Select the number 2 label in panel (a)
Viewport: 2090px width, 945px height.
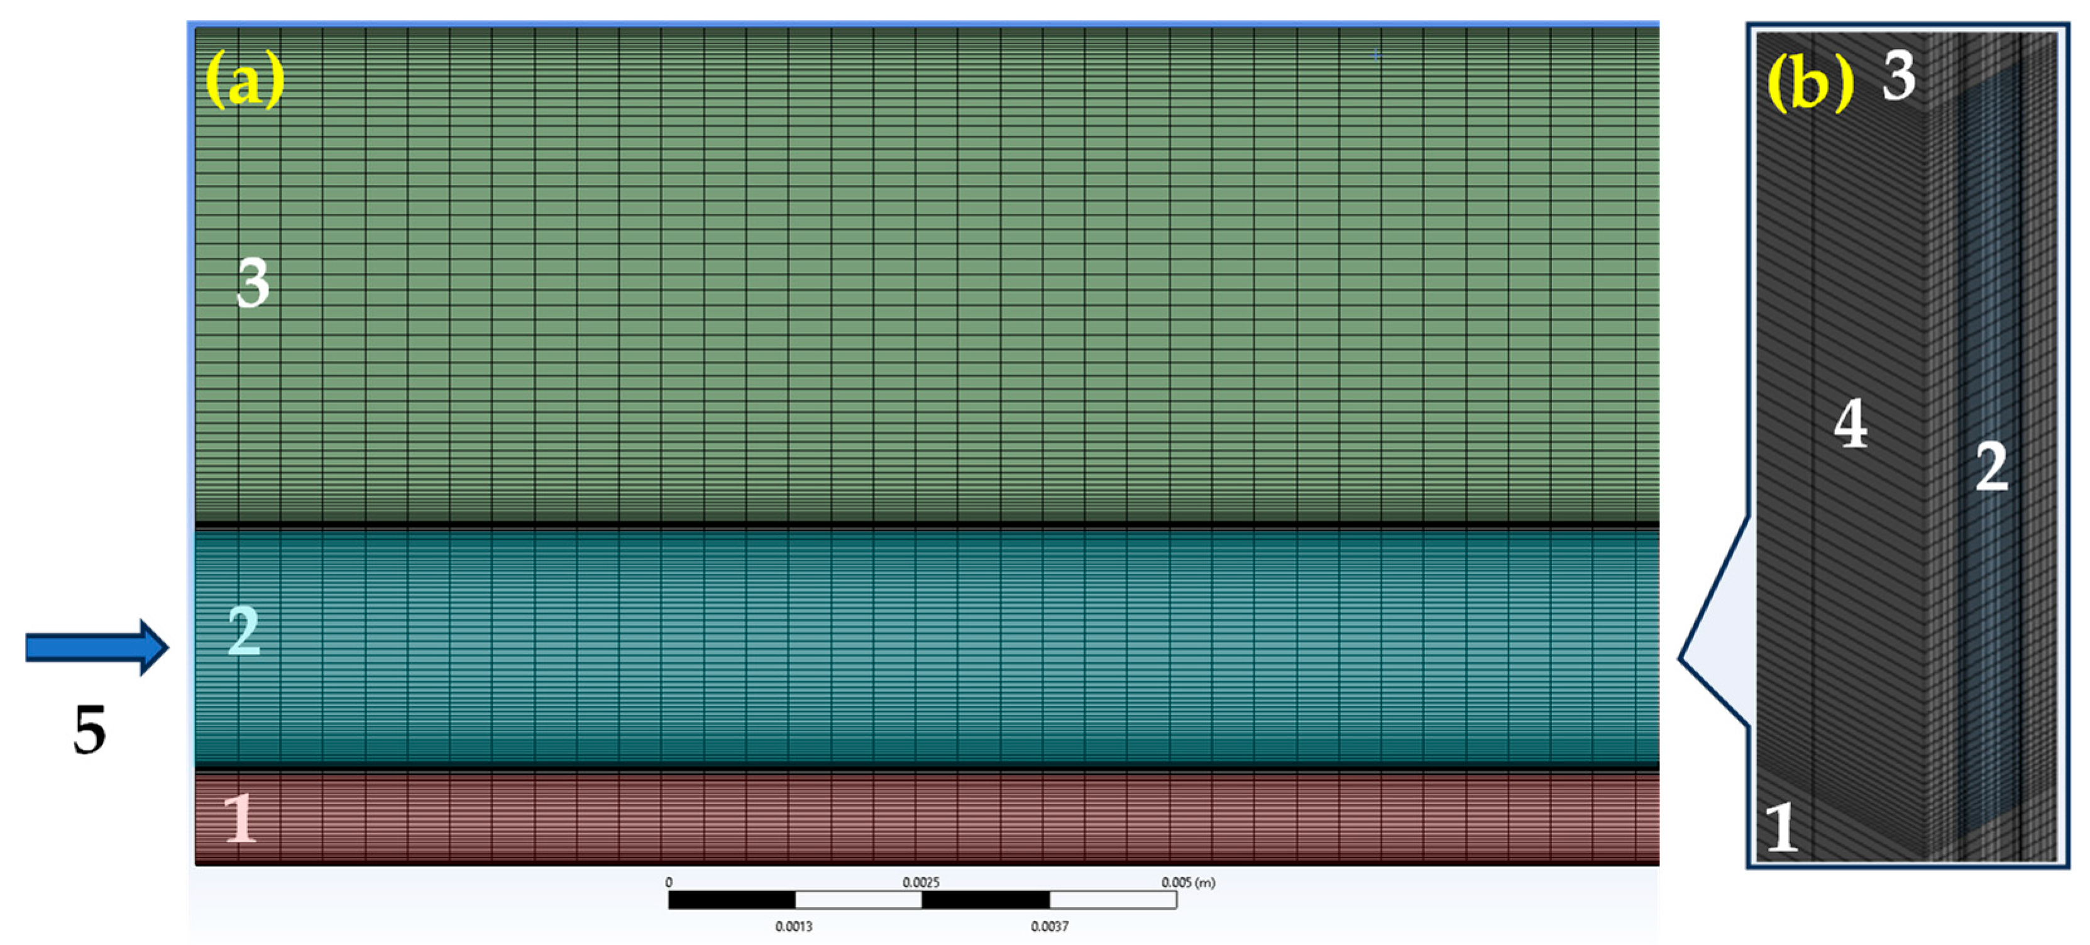[243, 630]
